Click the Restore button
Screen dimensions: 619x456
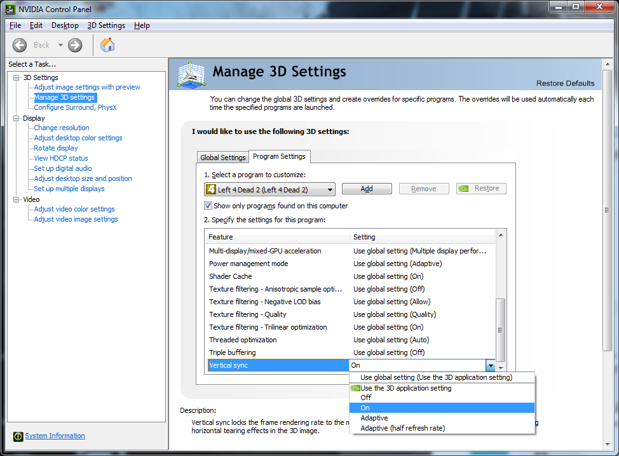tap(481, 189)
